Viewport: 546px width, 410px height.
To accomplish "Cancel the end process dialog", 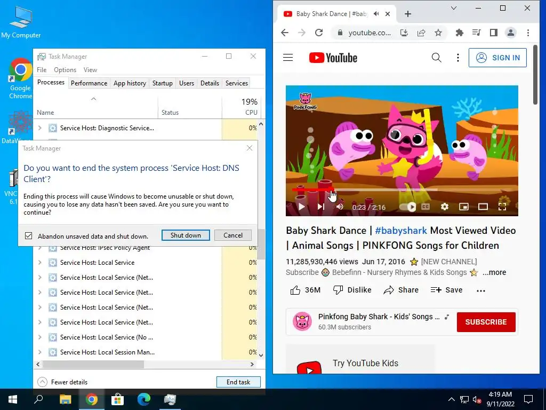I will (x=233, y=235).
